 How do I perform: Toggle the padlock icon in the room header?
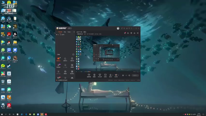(128, 33)
